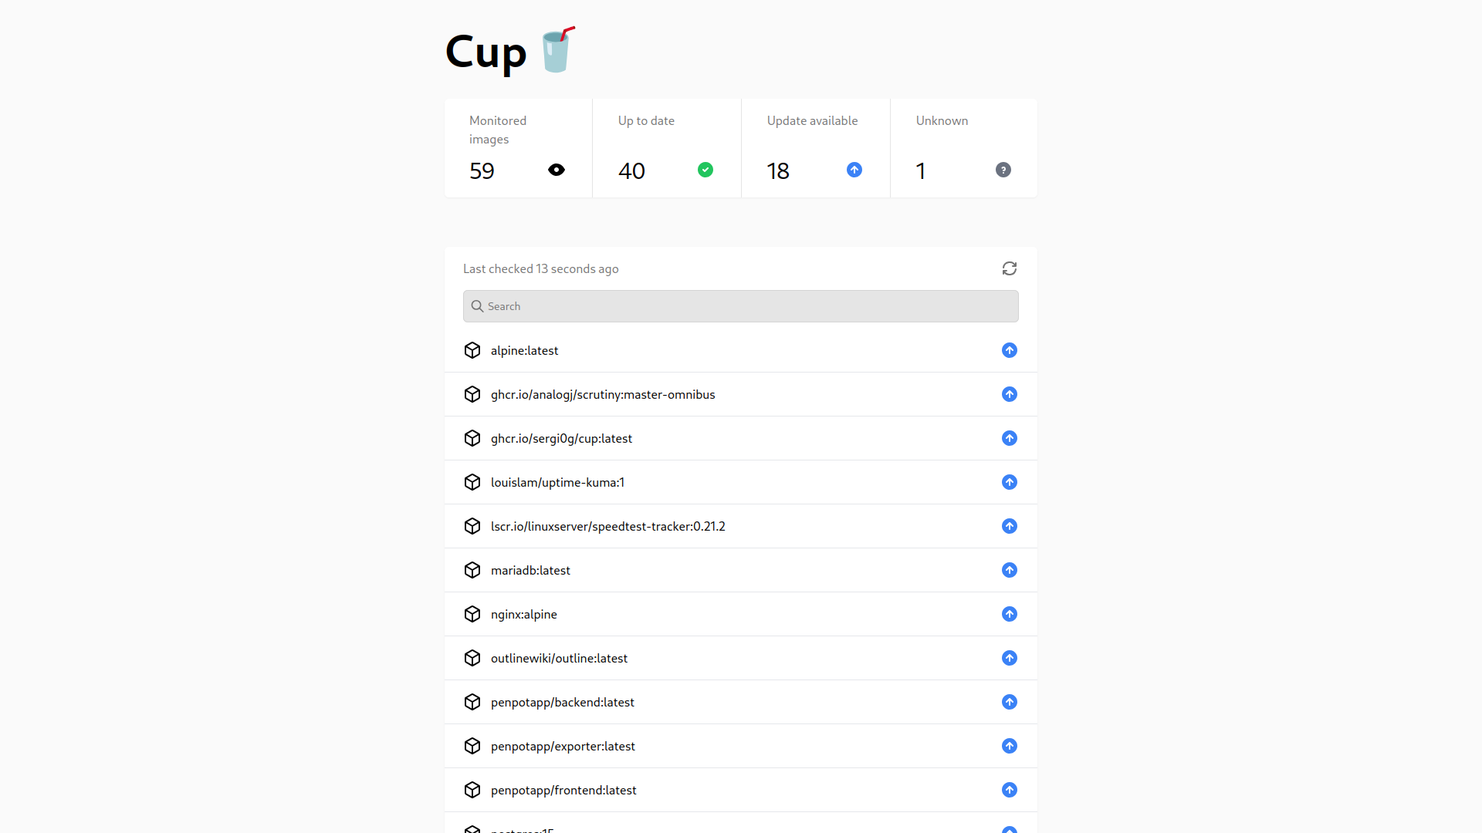Click the package icon beside penpotapp/backend:latest

(472, 702)
